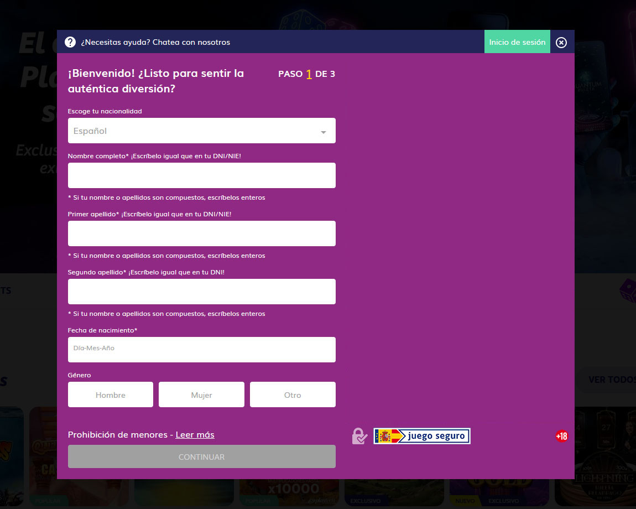This screenshot has width=636, height=509.
Task: Open the Leer más link
Action: click(x=195, y=435)
